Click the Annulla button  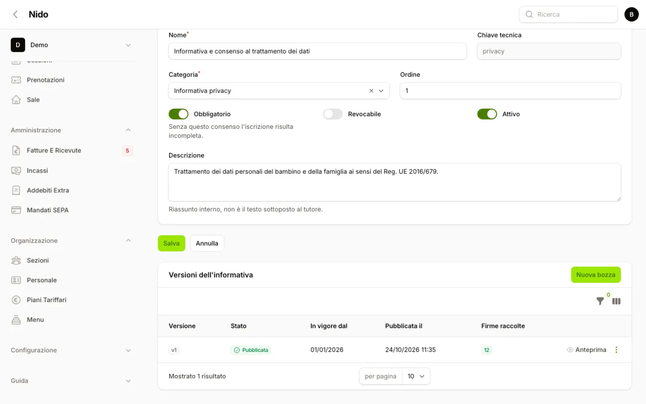coord(207,243)
